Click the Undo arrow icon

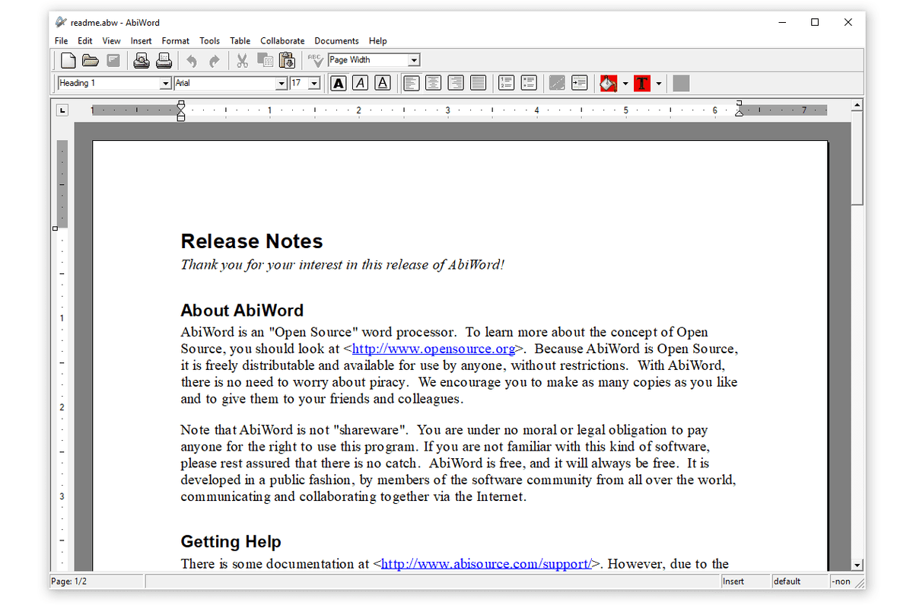tap(191, 59)
